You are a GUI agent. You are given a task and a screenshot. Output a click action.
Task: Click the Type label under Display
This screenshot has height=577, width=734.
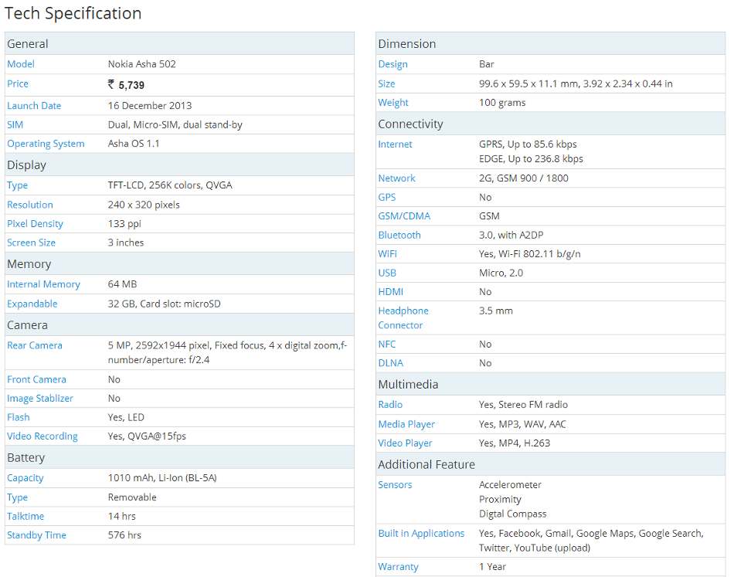(x=17, y=185)
